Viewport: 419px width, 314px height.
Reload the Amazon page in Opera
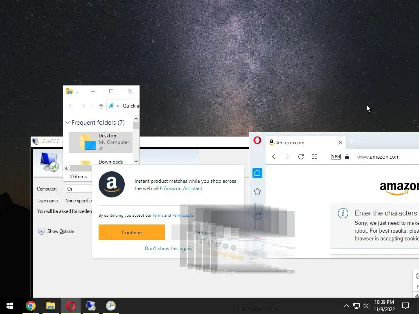click(301, 157)
